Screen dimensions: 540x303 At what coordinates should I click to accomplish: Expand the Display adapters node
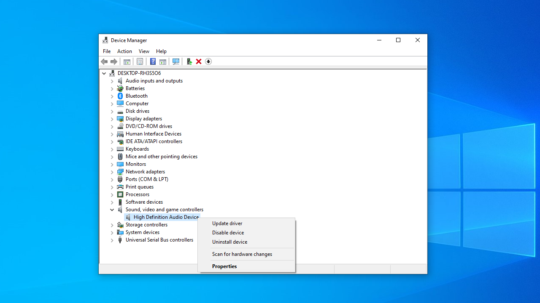click(x=112, y=119)
